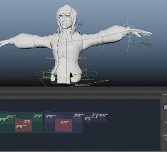Select the node inside the large center red backdrop
This screenshot has height=152, width=167.
pyautogui.click(x=64, y=124)
